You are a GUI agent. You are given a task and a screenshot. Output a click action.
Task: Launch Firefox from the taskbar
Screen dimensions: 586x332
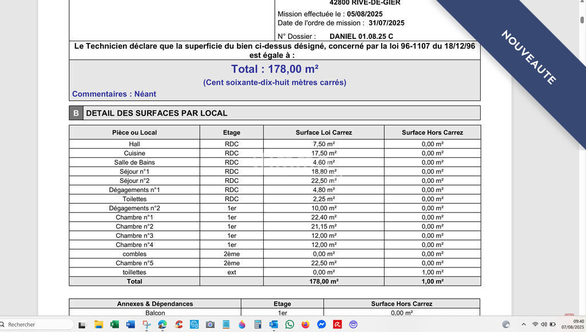point(306,325)
